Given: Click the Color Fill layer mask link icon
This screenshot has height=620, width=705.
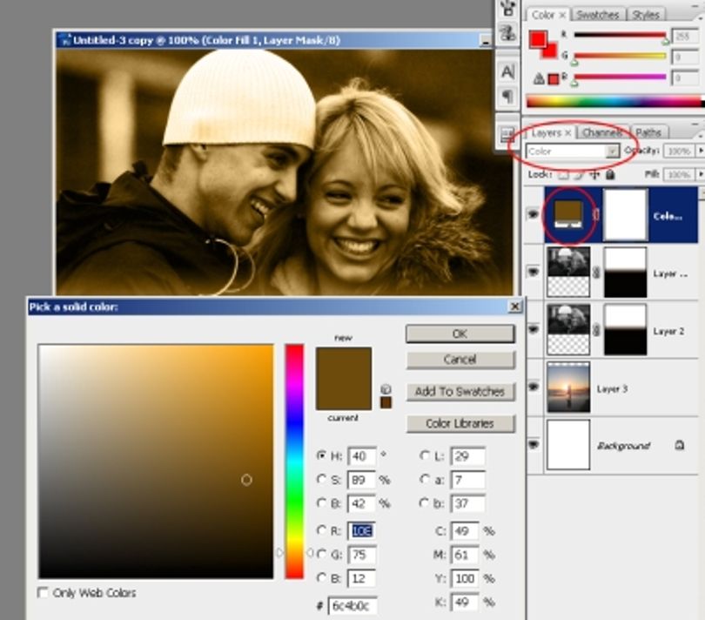Looking at the screenshot, I should (596, 214).
